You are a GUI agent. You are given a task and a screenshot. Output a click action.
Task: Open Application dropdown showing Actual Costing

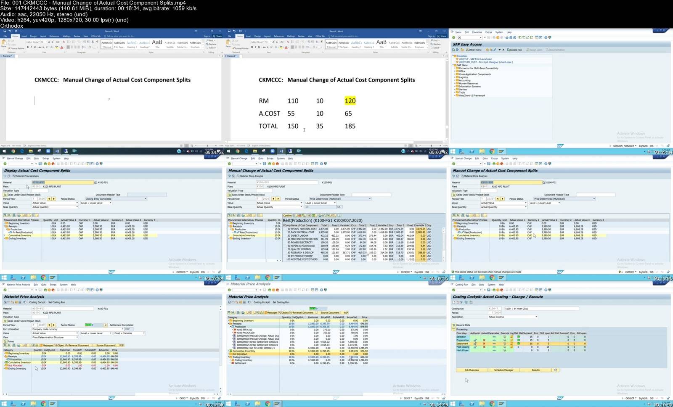coord(536,317)
